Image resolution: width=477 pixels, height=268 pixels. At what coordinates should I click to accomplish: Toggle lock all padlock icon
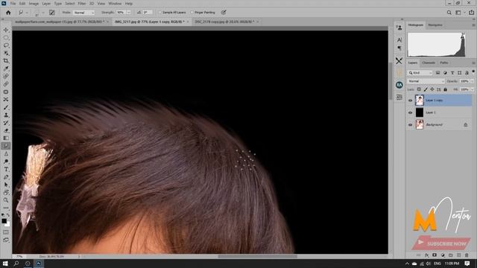pos(446,89)
